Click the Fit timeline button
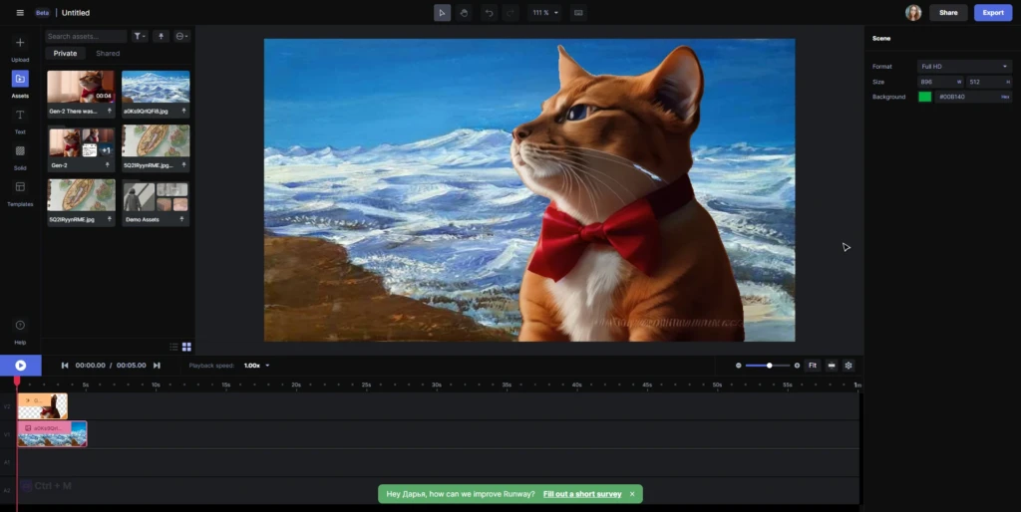 [813, 366]
